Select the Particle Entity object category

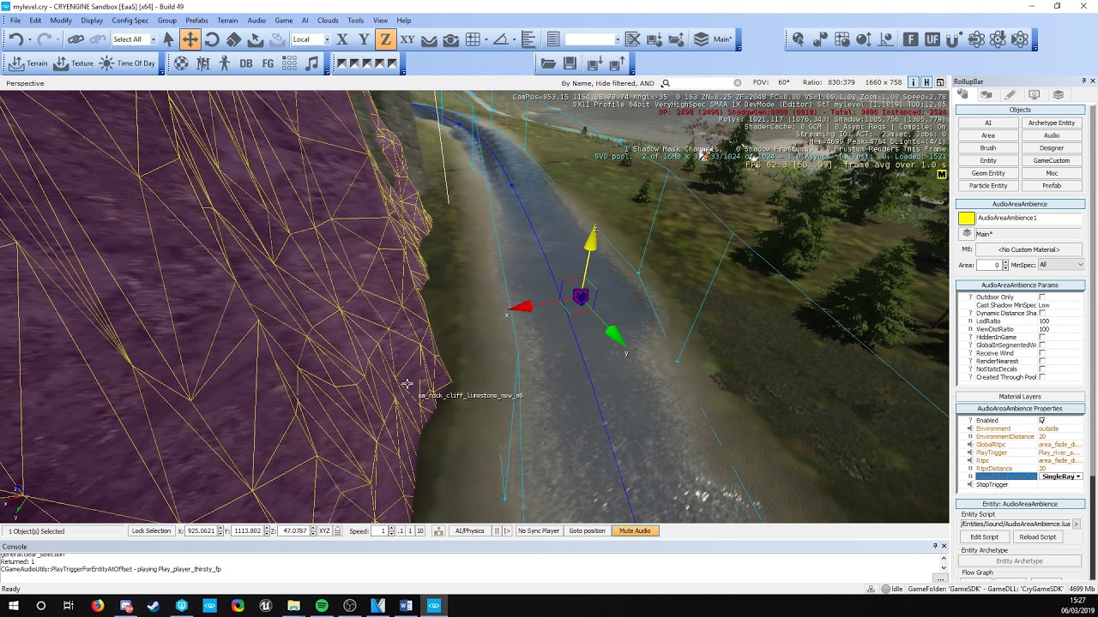pyautogui.click(x=988, y=186)
